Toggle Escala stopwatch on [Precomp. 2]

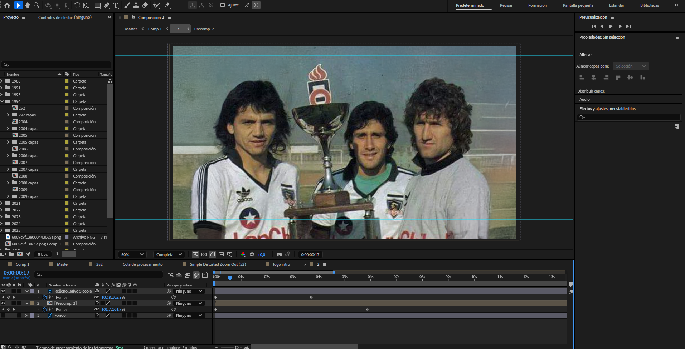pyautogui.click(x=45, y=309)
